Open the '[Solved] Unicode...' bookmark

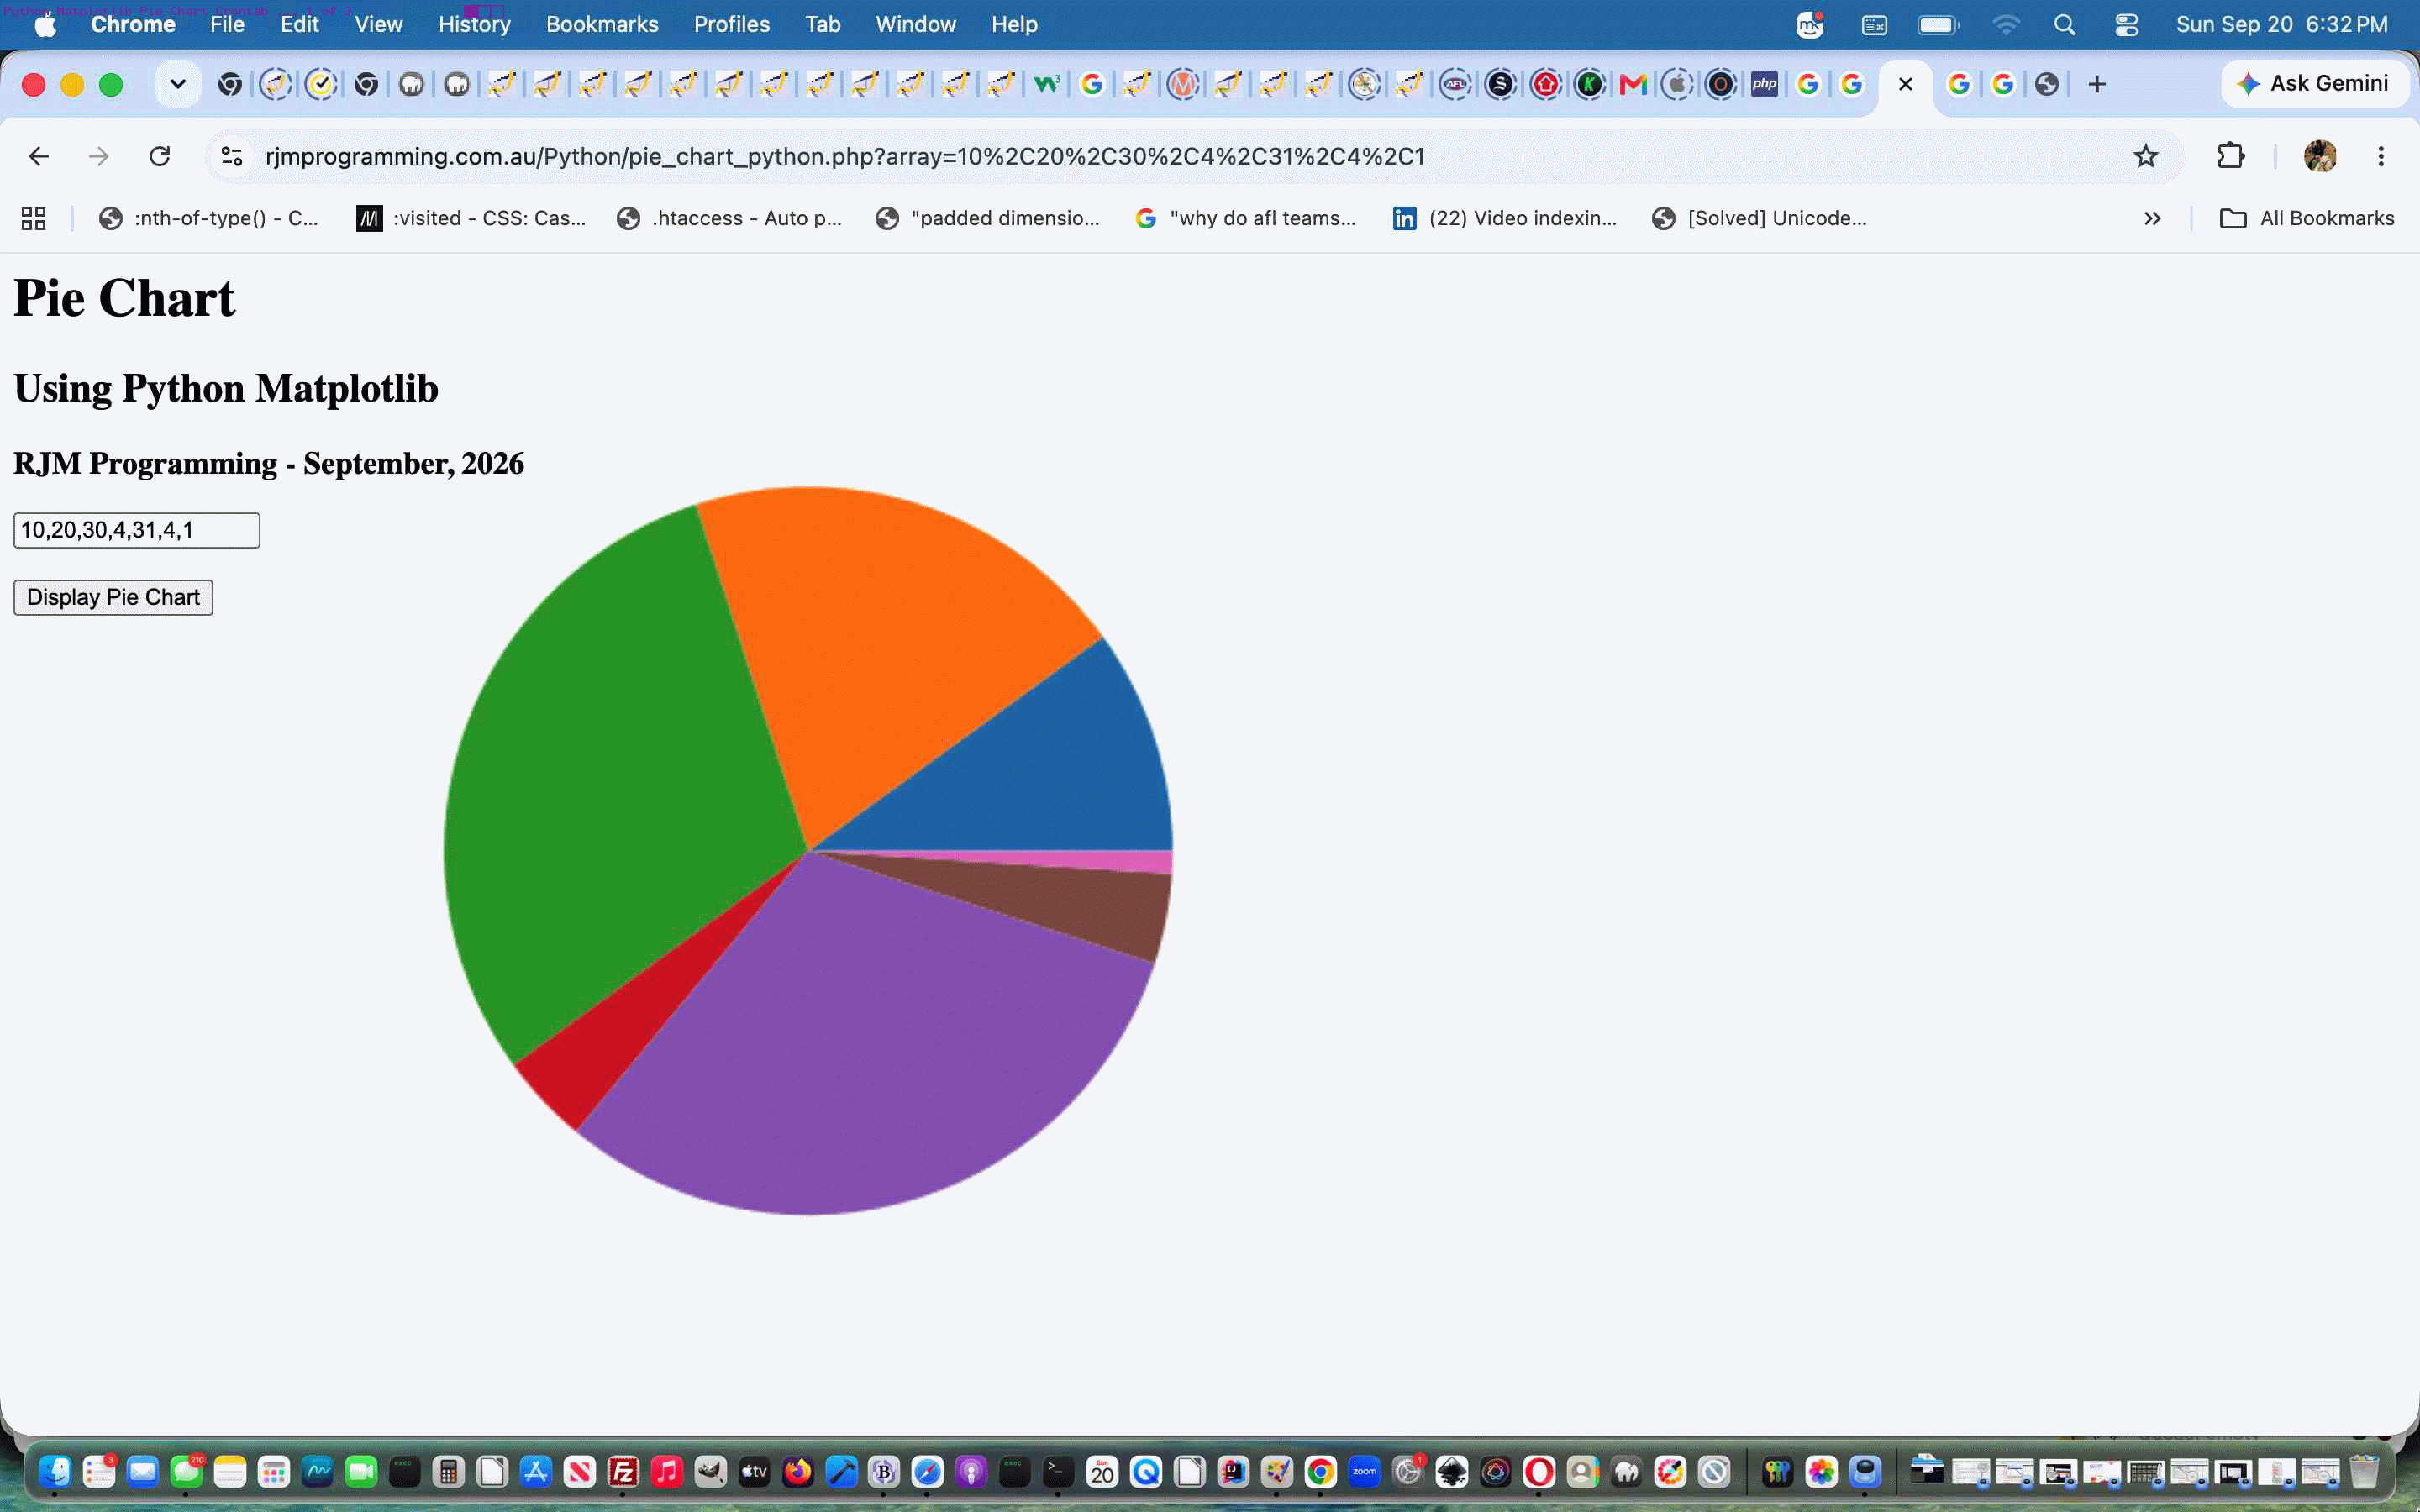coord(1760,218)
